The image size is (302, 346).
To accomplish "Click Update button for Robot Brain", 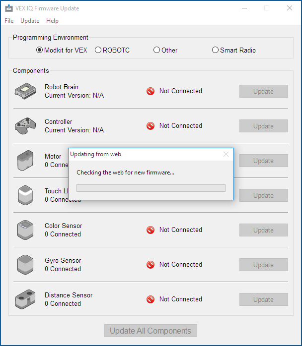I will click(x=264, y=91).
